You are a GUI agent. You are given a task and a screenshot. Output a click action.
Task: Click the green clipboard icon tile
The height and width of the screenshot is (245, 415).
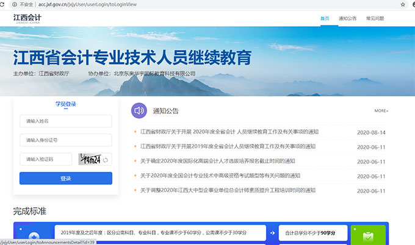coord(368,235)
